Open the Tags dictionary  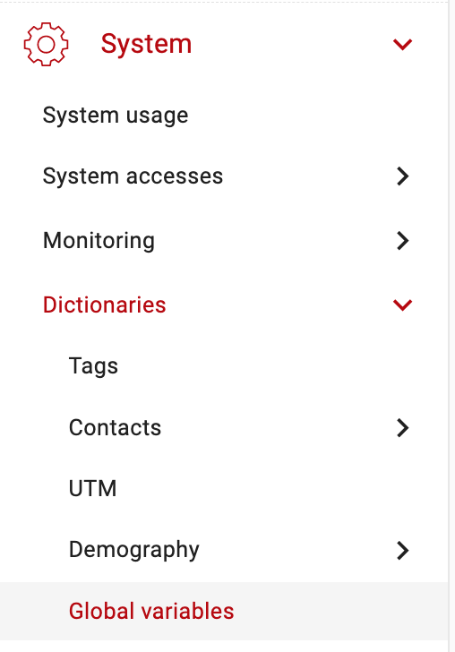(x=93, y=366)
